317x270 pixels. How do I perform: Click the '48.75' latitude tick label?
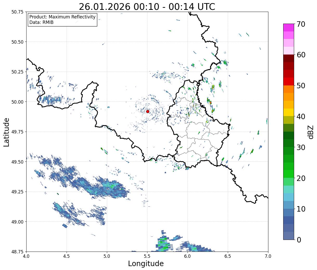coord(17,252)
